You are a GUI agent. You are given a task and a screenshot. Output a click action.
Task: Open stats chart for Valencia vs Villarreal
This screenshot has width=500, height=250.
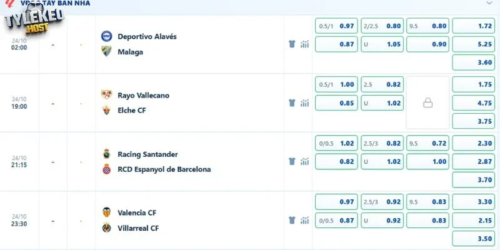(304, 220)
